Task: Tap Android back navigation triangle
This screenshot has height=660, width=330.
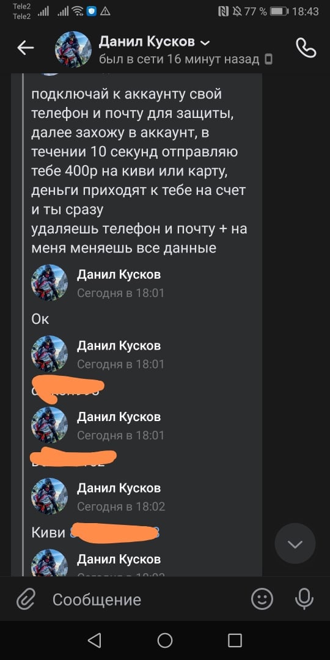Action: coord(95,640)
